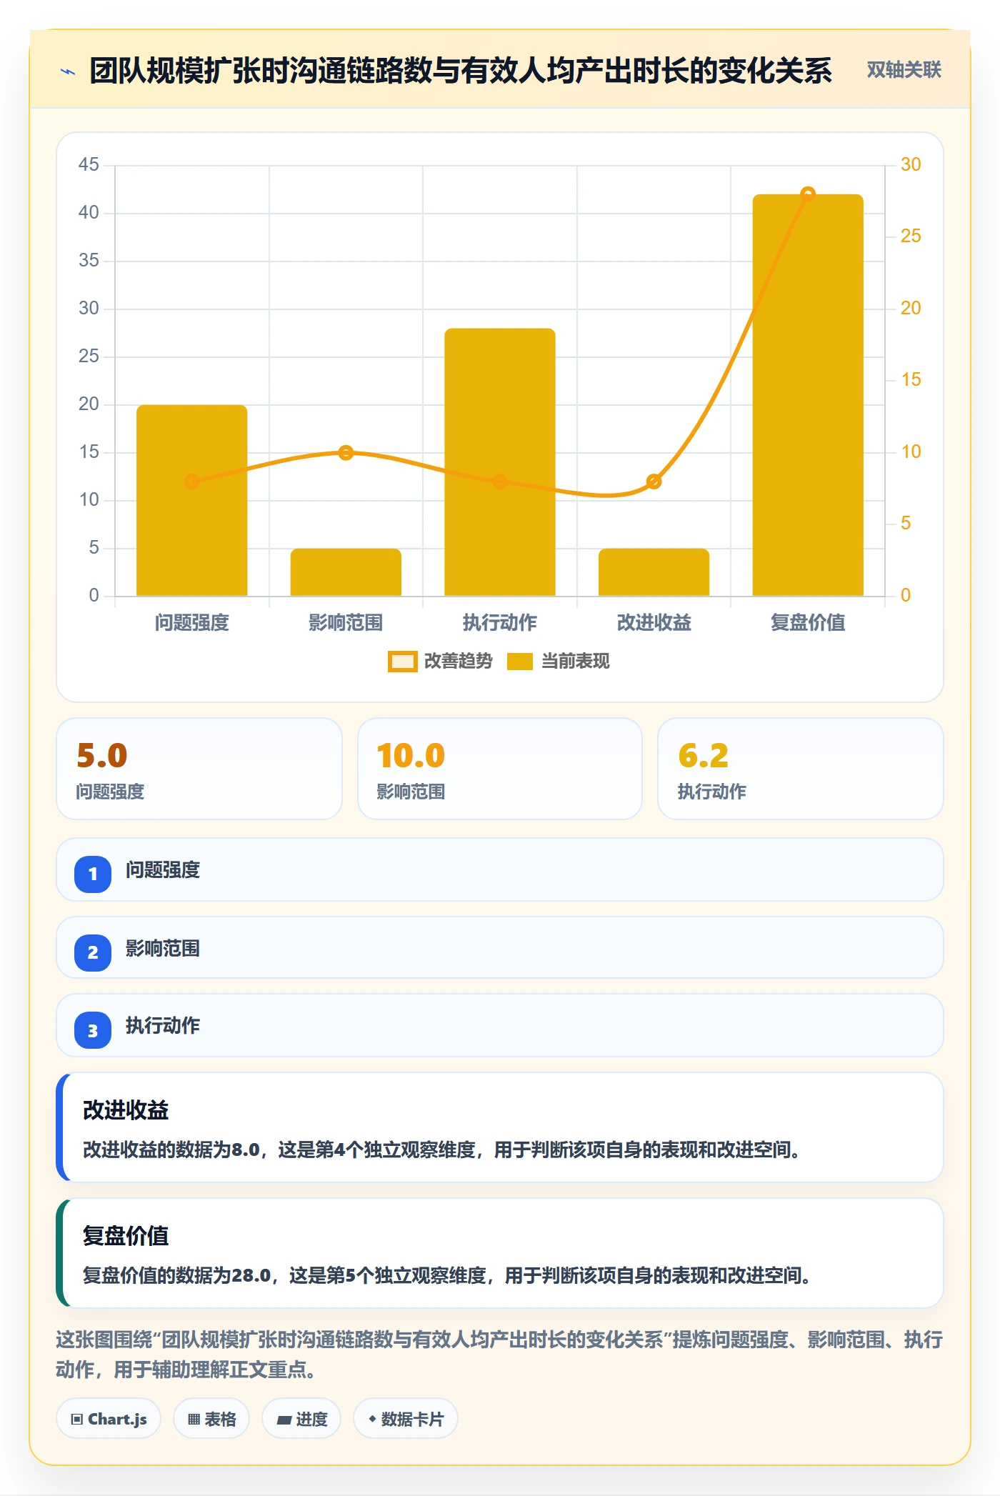Viewport: 1000px width, 1496px height.
Task: Click the 影响范围 label in row 2
Action: (x=163, y=949)
